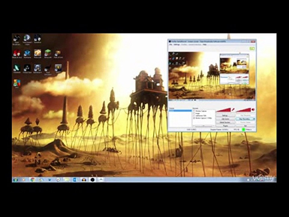Open the Settings menu in OBS
This screenshot has width=289, height=217.
(x=177, y=45)
